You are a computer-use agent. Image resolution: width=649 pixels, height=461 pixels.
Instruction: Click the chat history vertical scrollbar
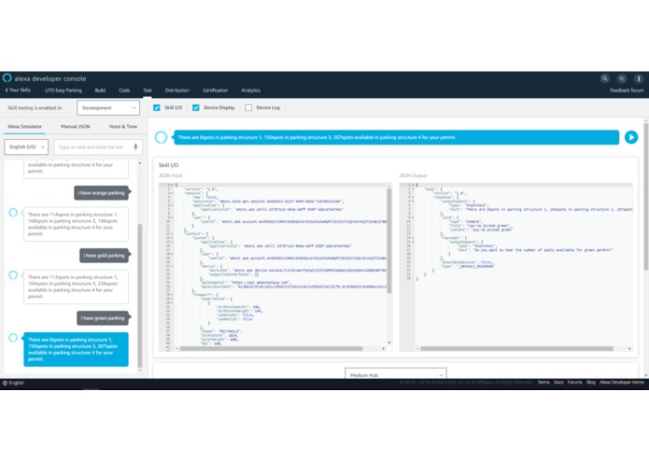140,295
